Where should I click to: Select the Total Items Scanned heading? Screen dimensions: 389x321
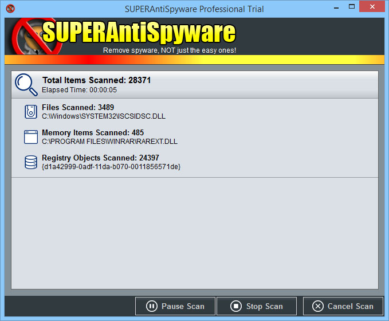tap(96, 80)
